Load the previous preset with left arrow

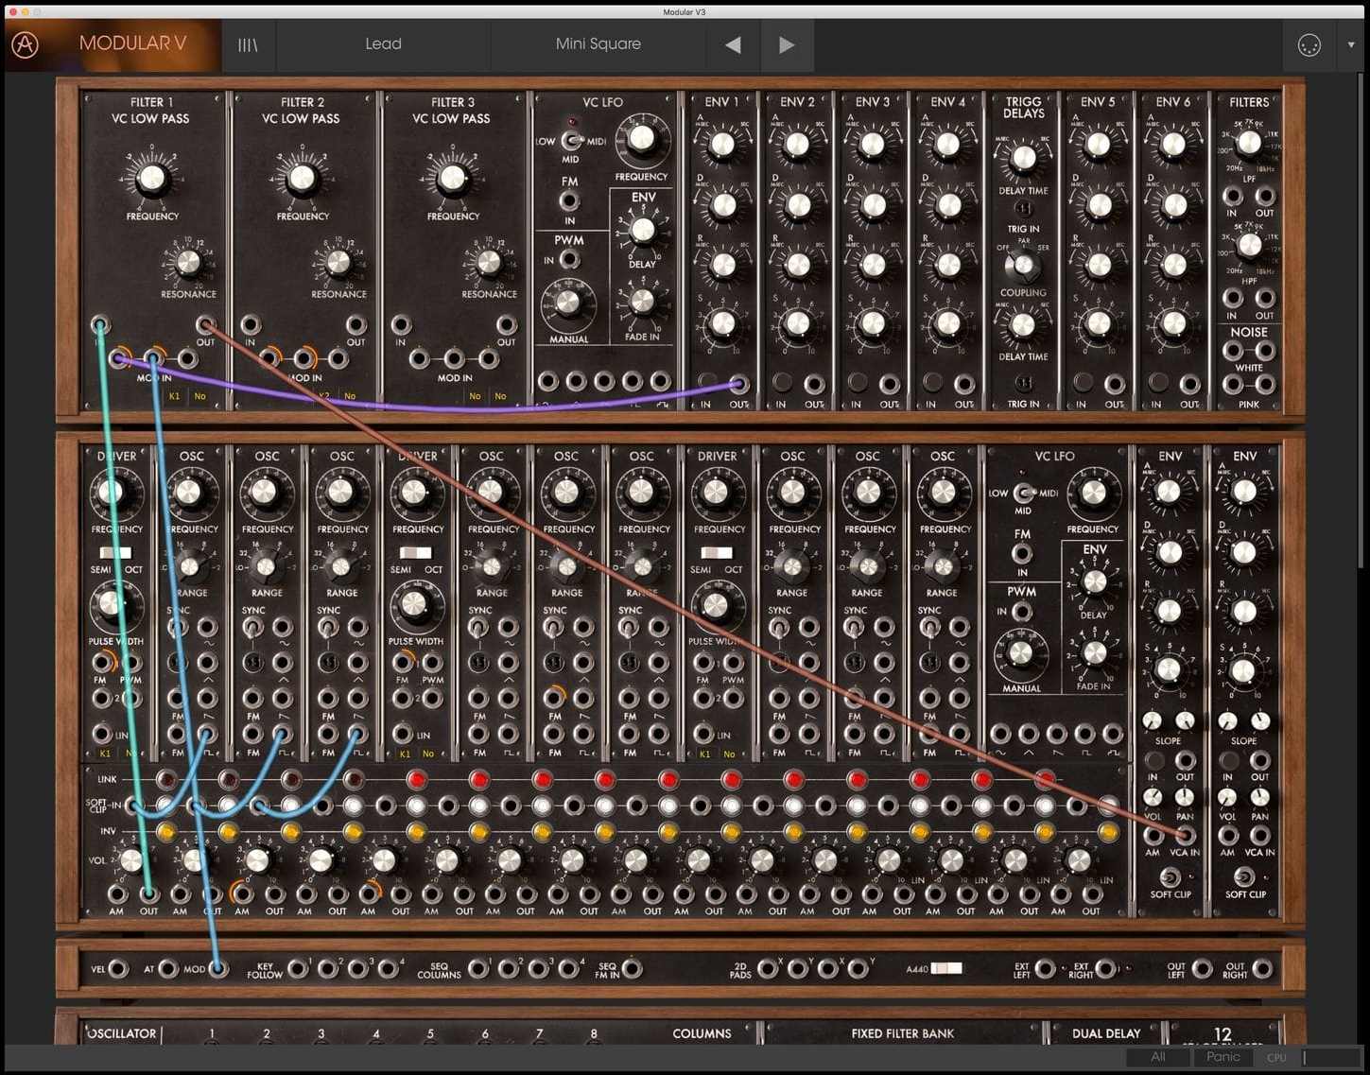733,44
